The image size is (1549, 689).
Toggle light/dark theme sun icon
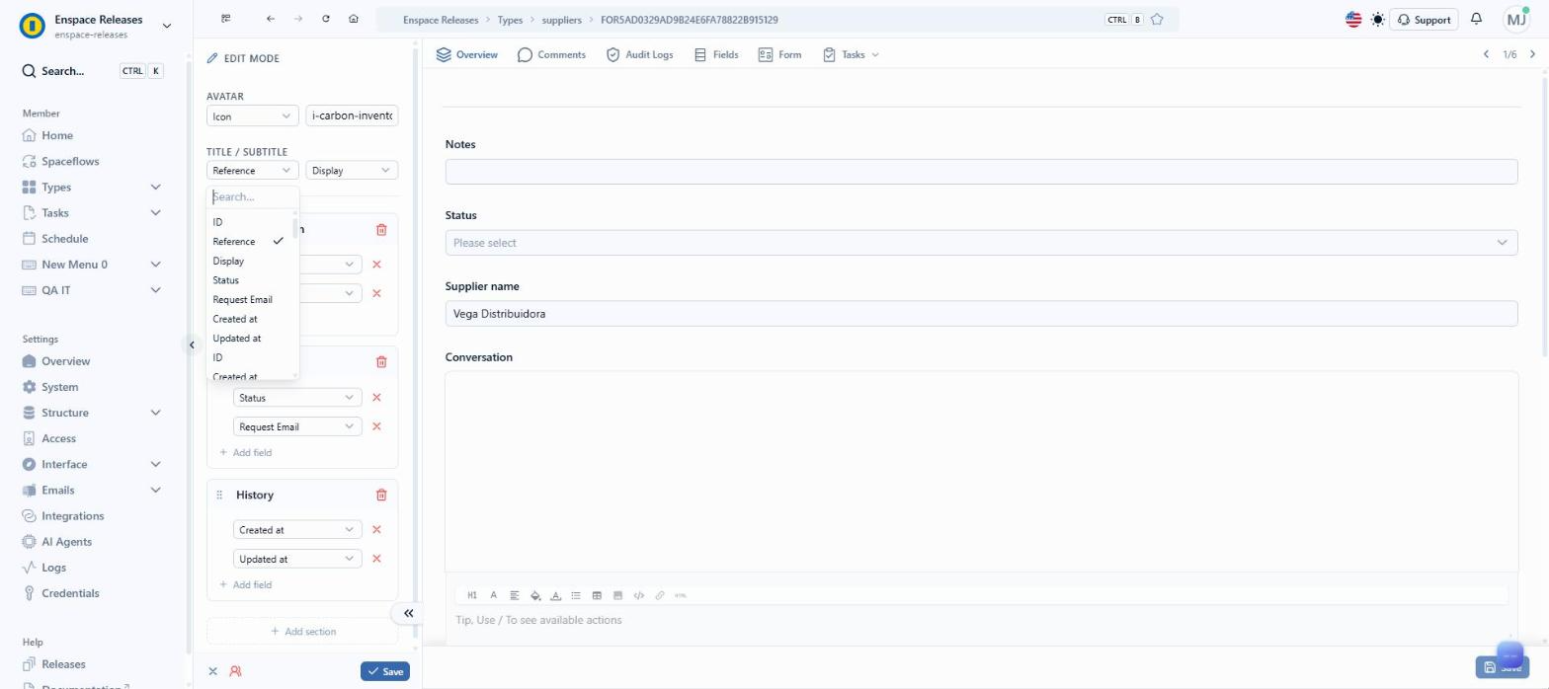click(x=1378, y=20)
